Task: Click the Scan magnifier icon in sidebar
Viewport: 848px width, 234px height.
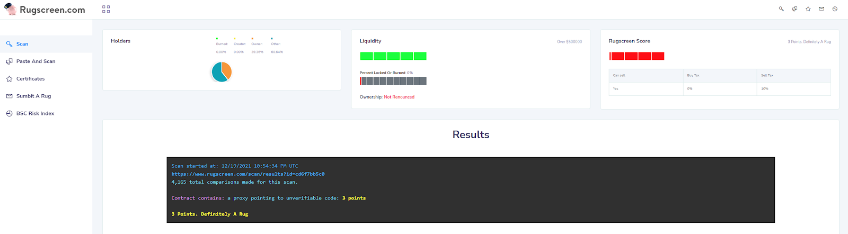Action: pos(9,44)
